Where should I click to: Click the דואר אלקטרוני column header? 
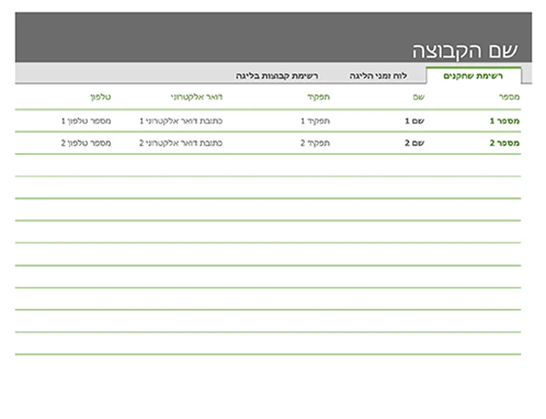(x=196, y=97)
